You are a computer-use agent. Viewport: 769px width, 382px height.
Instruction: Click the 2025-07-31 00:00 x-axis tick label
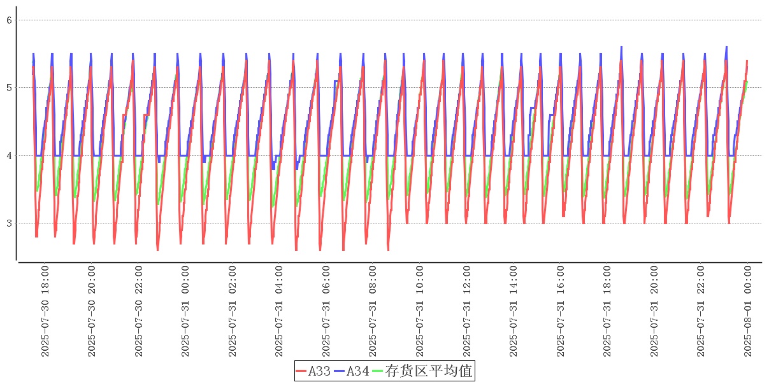tap(186, 311)
